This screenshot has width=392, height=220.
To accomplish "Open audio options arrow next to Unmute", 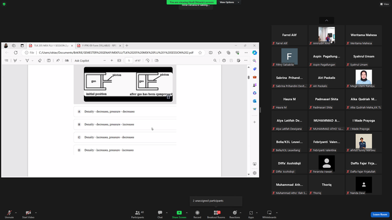I will (16, 213).
